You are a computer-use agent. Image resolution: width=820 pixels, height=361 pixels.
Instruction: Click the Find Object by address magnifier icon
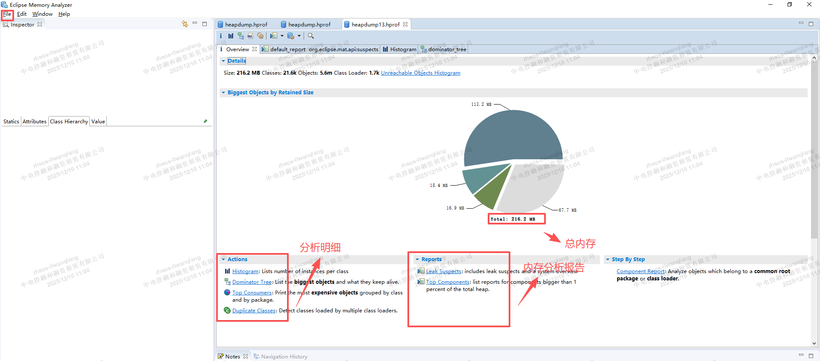click(311, 36)
